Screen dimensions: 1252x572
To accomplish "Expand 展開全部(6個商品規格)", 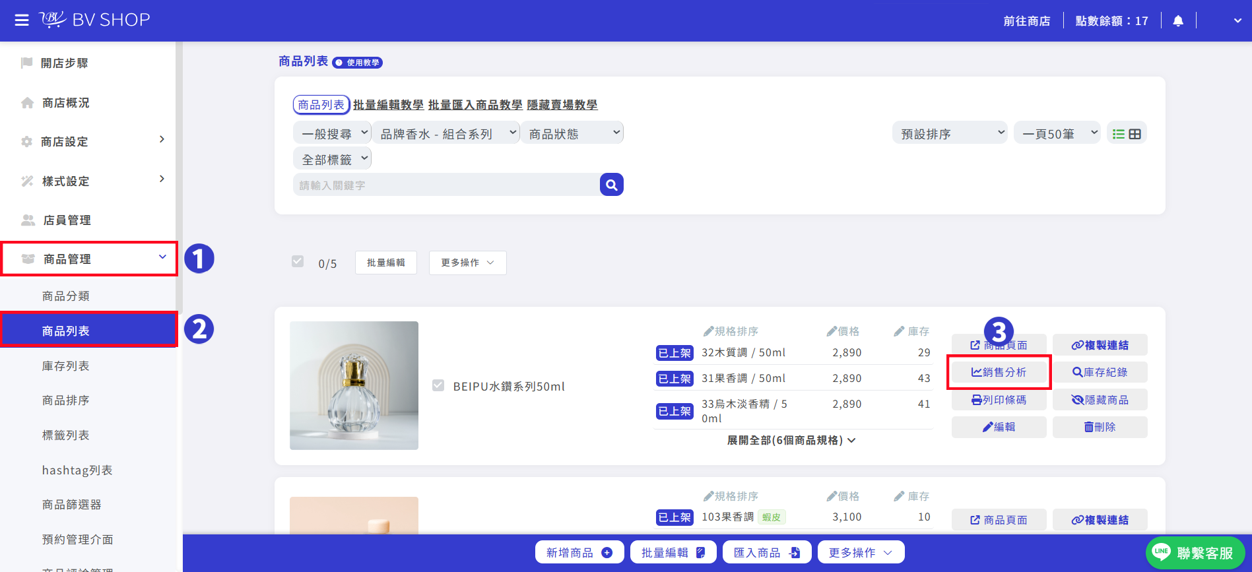I will click(x=791, y=440).
